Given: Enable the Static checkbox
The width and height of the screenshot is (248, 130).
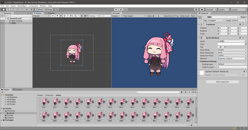Looking at the screenshot, I should 239,17.
